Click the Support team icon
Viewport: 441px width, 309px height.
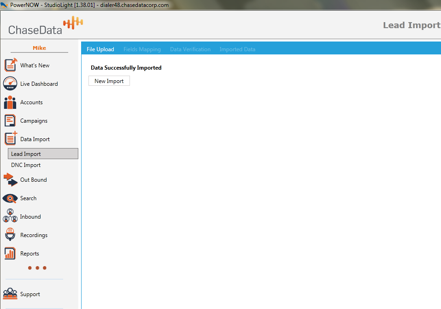[x=10, y=294]
